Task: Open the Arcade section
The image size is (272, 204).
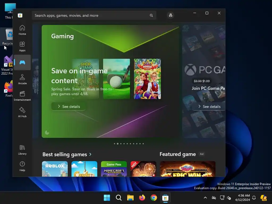Action: point(22,80)
